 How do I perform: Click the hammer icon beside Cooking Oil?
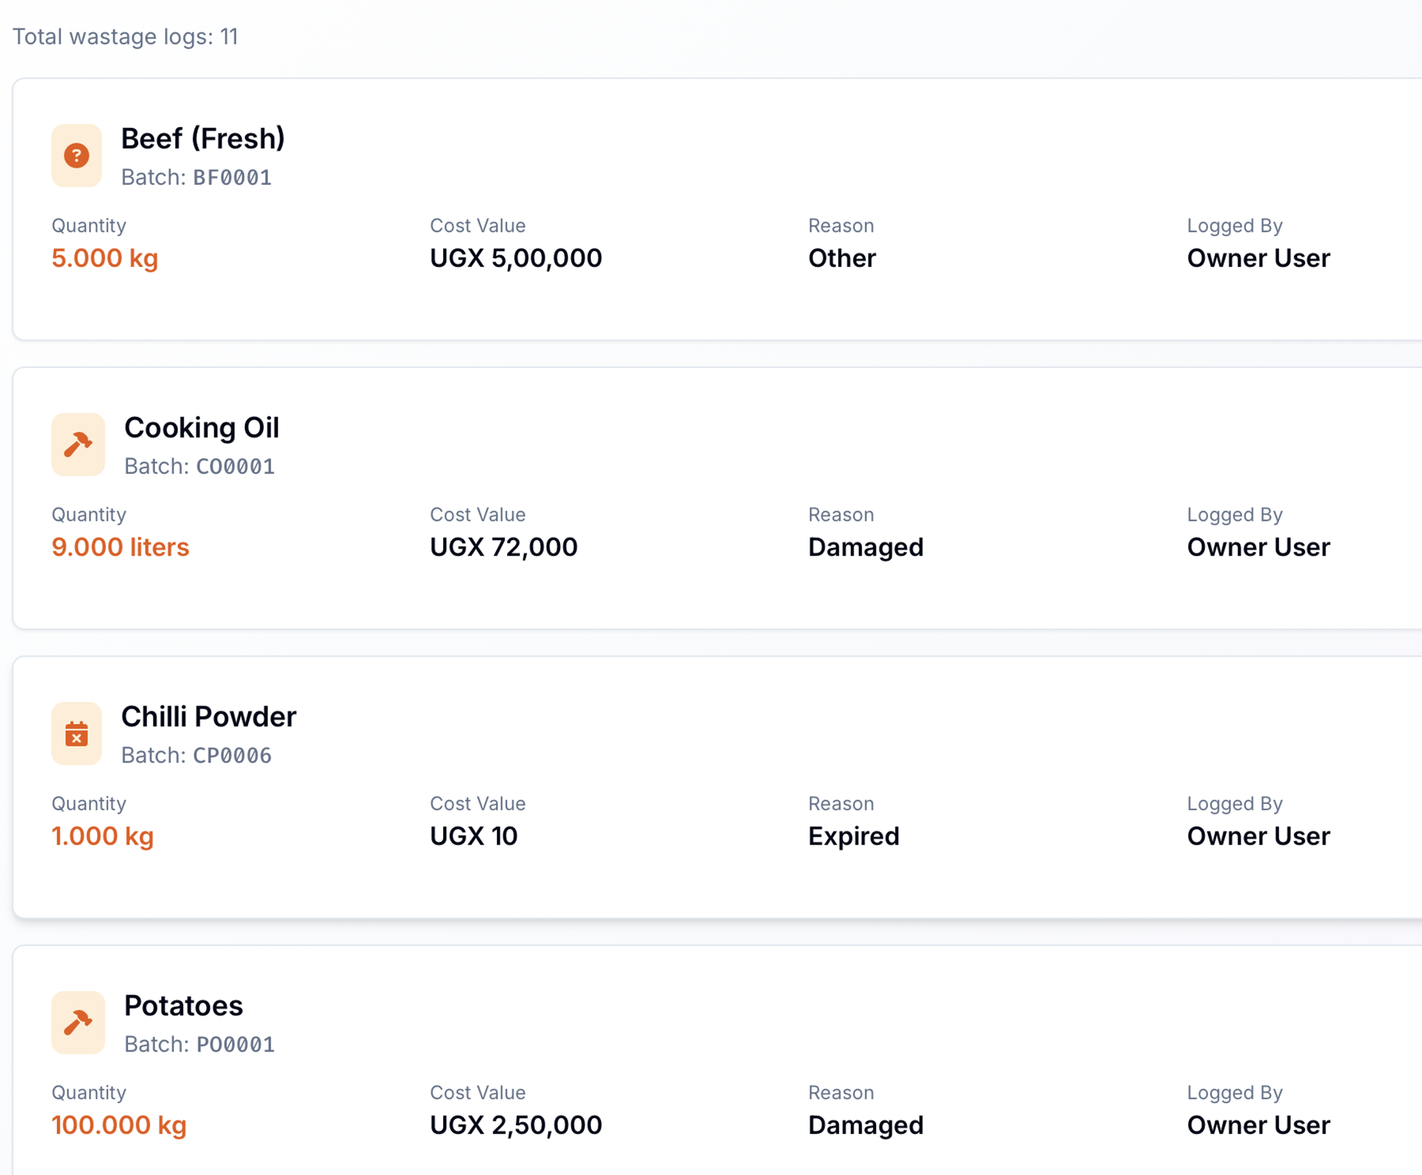click(78, 444)
